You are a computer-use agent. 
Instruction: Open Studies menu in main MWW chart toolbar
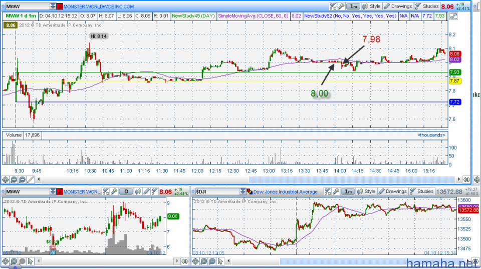click(x=427, y=6)
